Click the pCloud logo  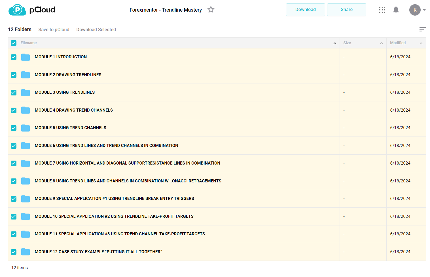32,10
